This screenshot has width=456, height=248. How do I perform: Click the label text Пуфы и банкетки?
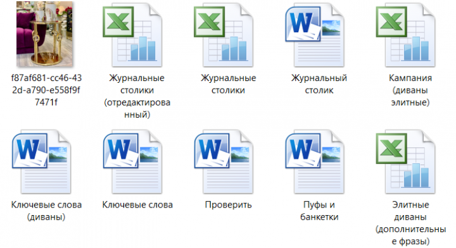(x=319, y=211)
